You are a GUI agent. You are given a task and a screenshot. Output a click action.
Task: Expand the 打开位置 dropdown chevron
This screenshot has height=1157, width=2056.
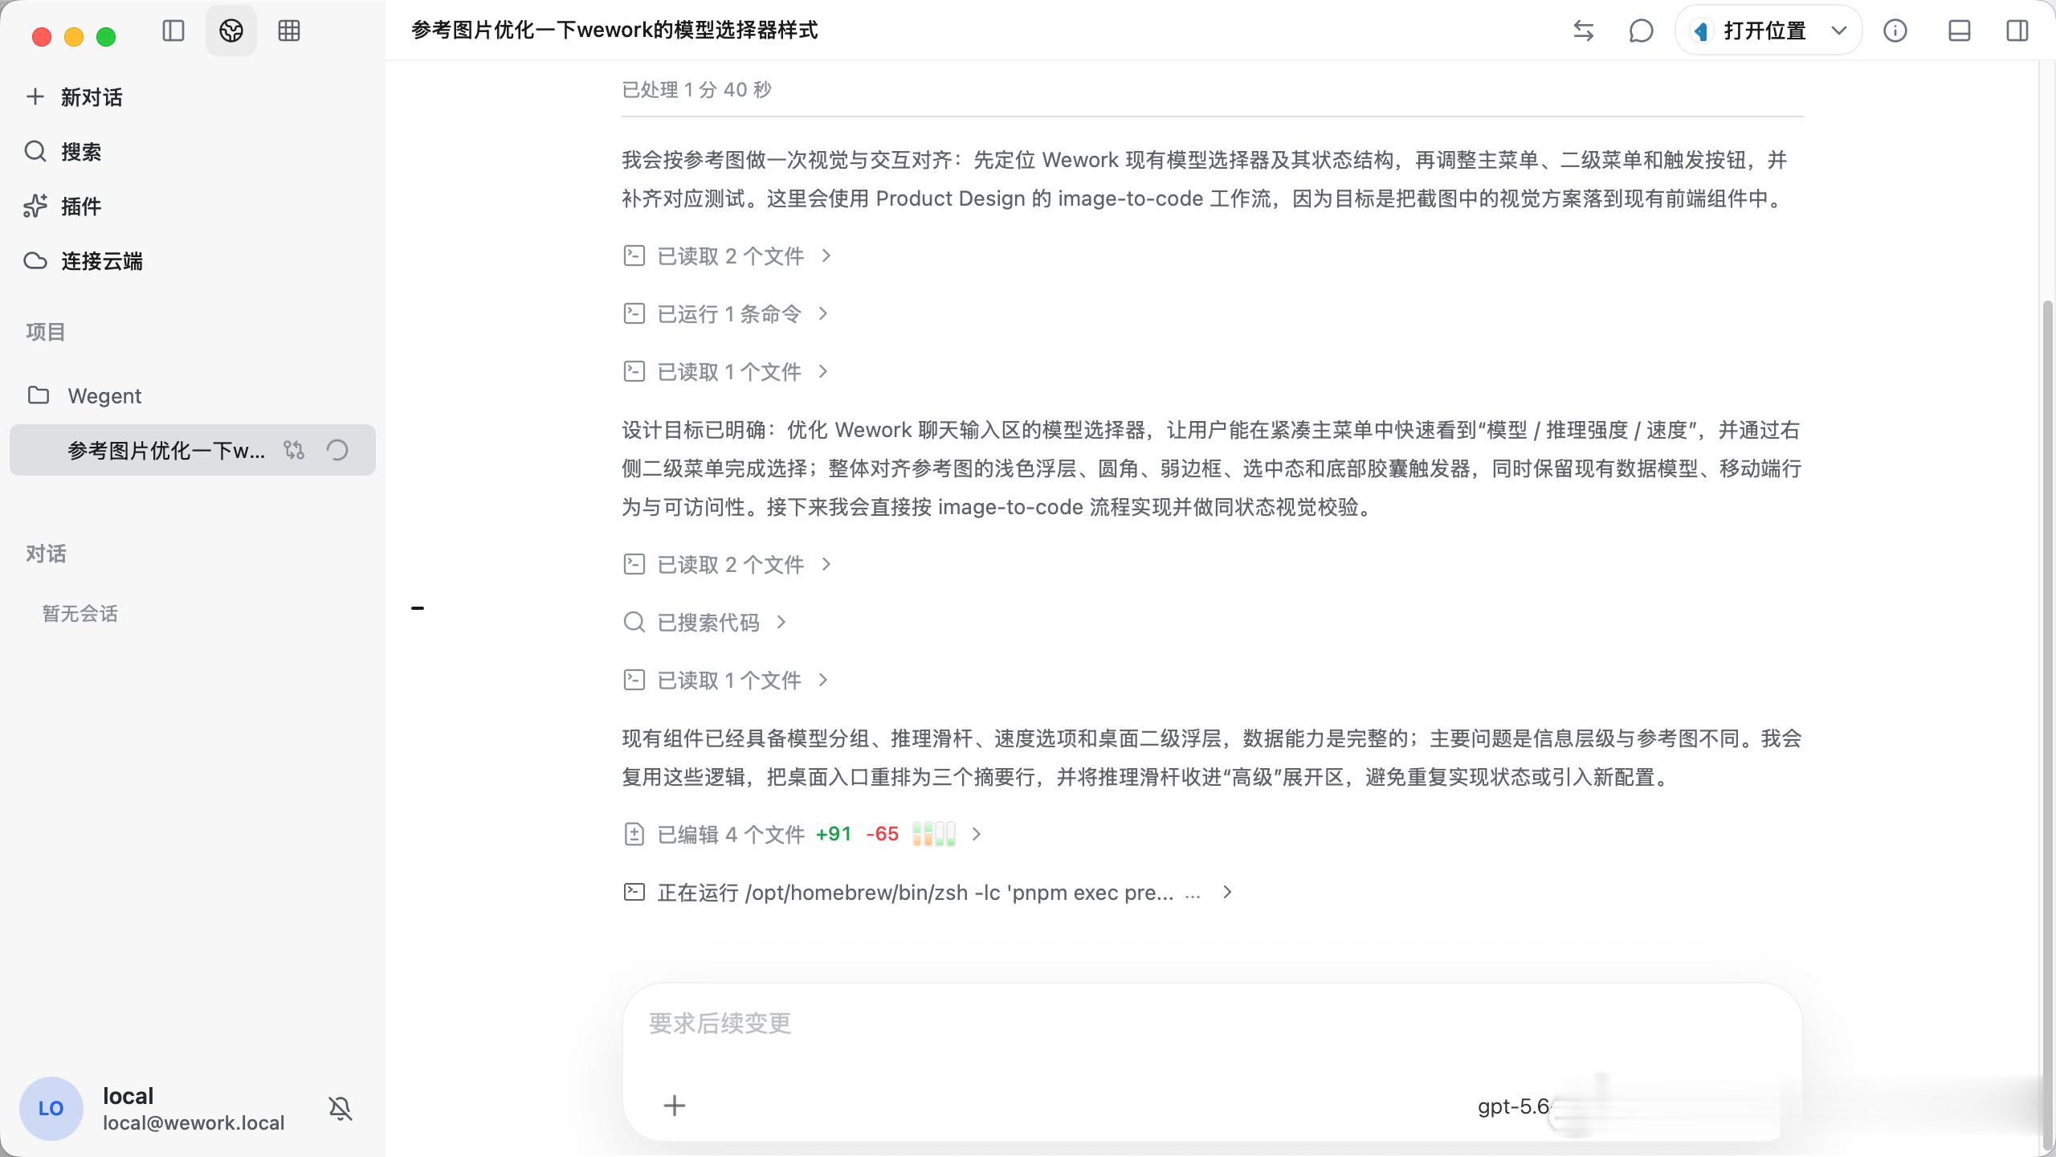point(1839,31)
